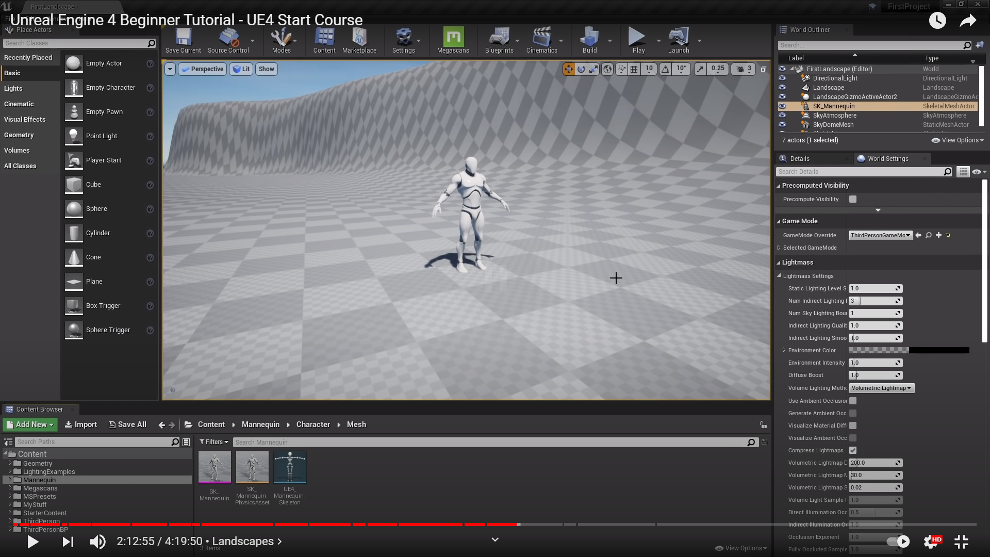The width and height of the screenshot is (990, 557).
Task: Toggle visibility of SkyDomeMesh actor
Action: click(x=782, y=125)
